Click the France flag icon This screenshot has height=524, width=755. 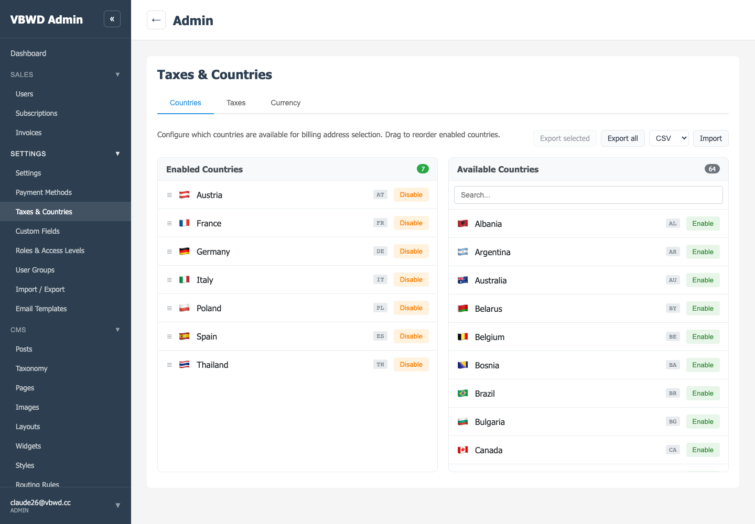(x=185, y=223)
